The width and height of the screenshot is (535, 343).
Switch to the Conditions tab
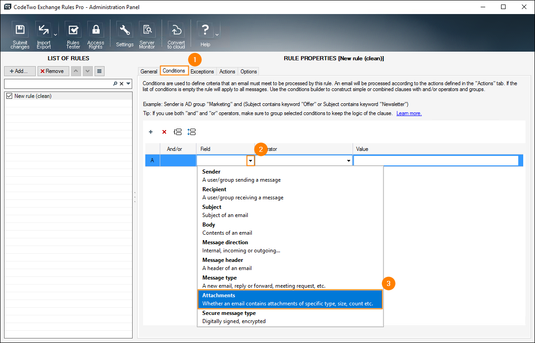pos(174,71)
